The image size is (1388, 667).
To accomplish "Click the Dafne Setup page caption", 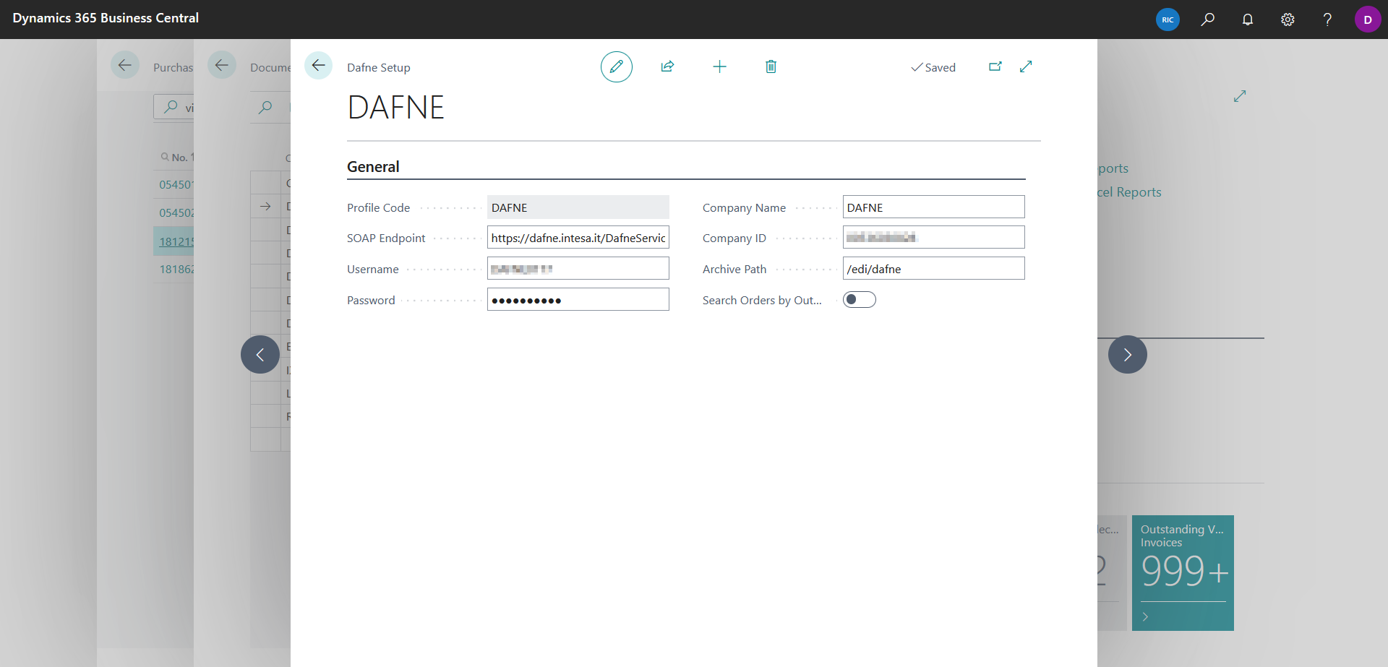I will coord(379,67).
